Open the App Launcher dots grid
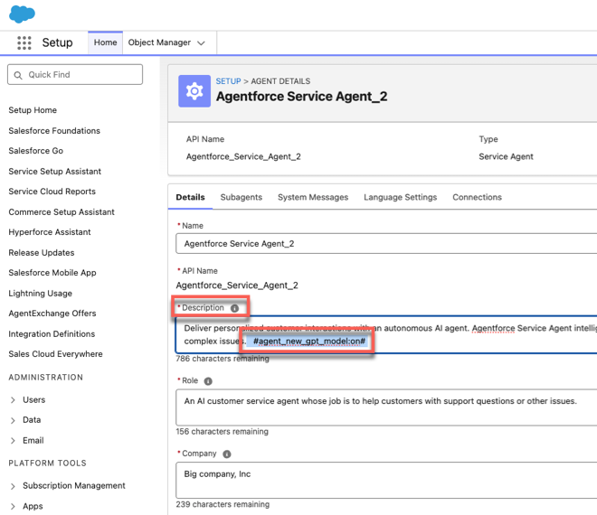Viewport: 597px width, 515px height. (24, 42)
